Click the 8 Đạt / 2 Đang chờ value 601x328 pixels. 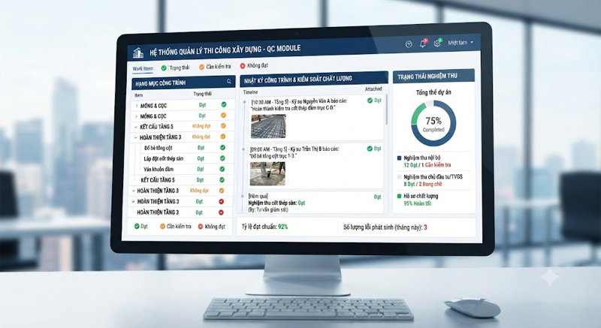423,184
